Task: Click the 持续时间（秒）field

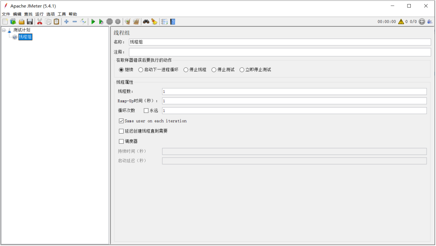Action: 294,151
